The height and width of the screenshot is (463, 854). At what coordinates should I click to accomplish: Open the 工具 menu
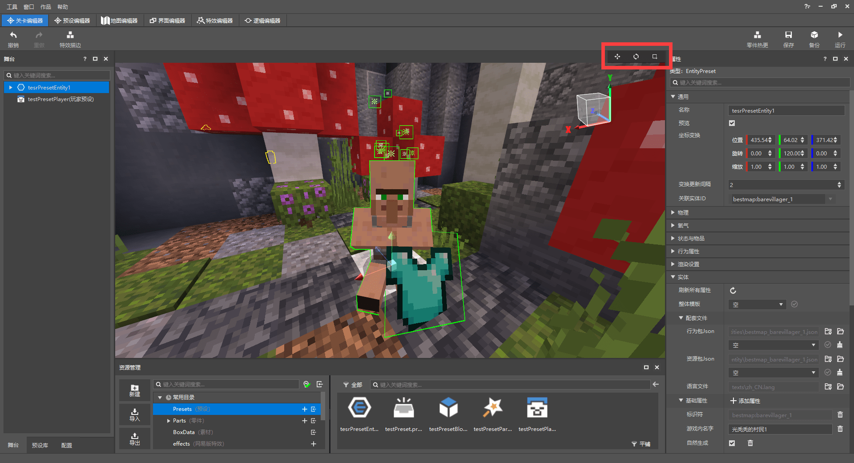tap(12, 7)
